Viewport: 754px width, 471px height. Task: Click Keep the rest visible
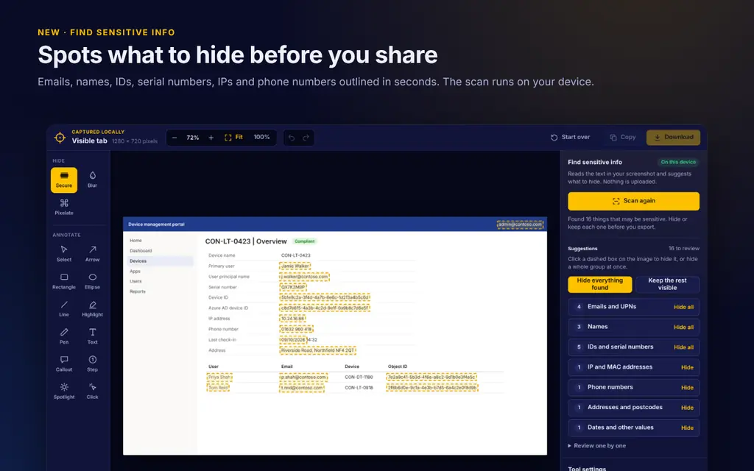pyautogui.click(x=667, y=284)
